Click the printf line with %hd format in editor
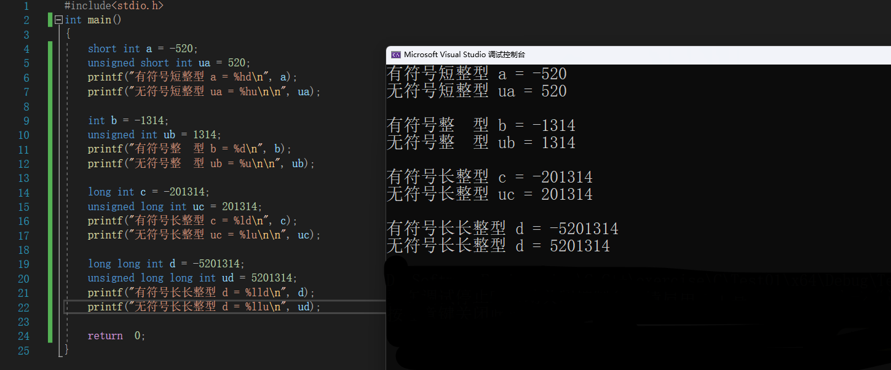The height and width of the screenshot is (370, 891). (x=192, y=77)
